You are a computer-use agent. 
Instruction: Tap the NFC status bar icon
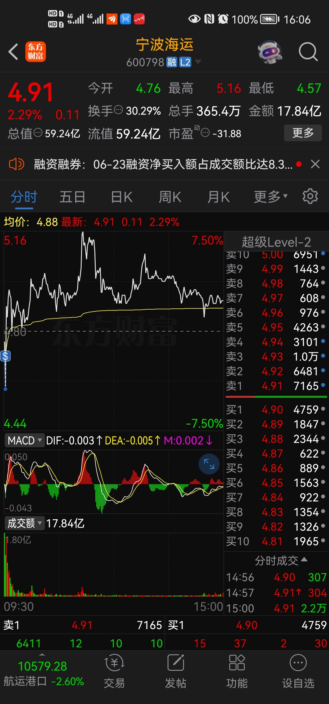(x=209, y=19)
